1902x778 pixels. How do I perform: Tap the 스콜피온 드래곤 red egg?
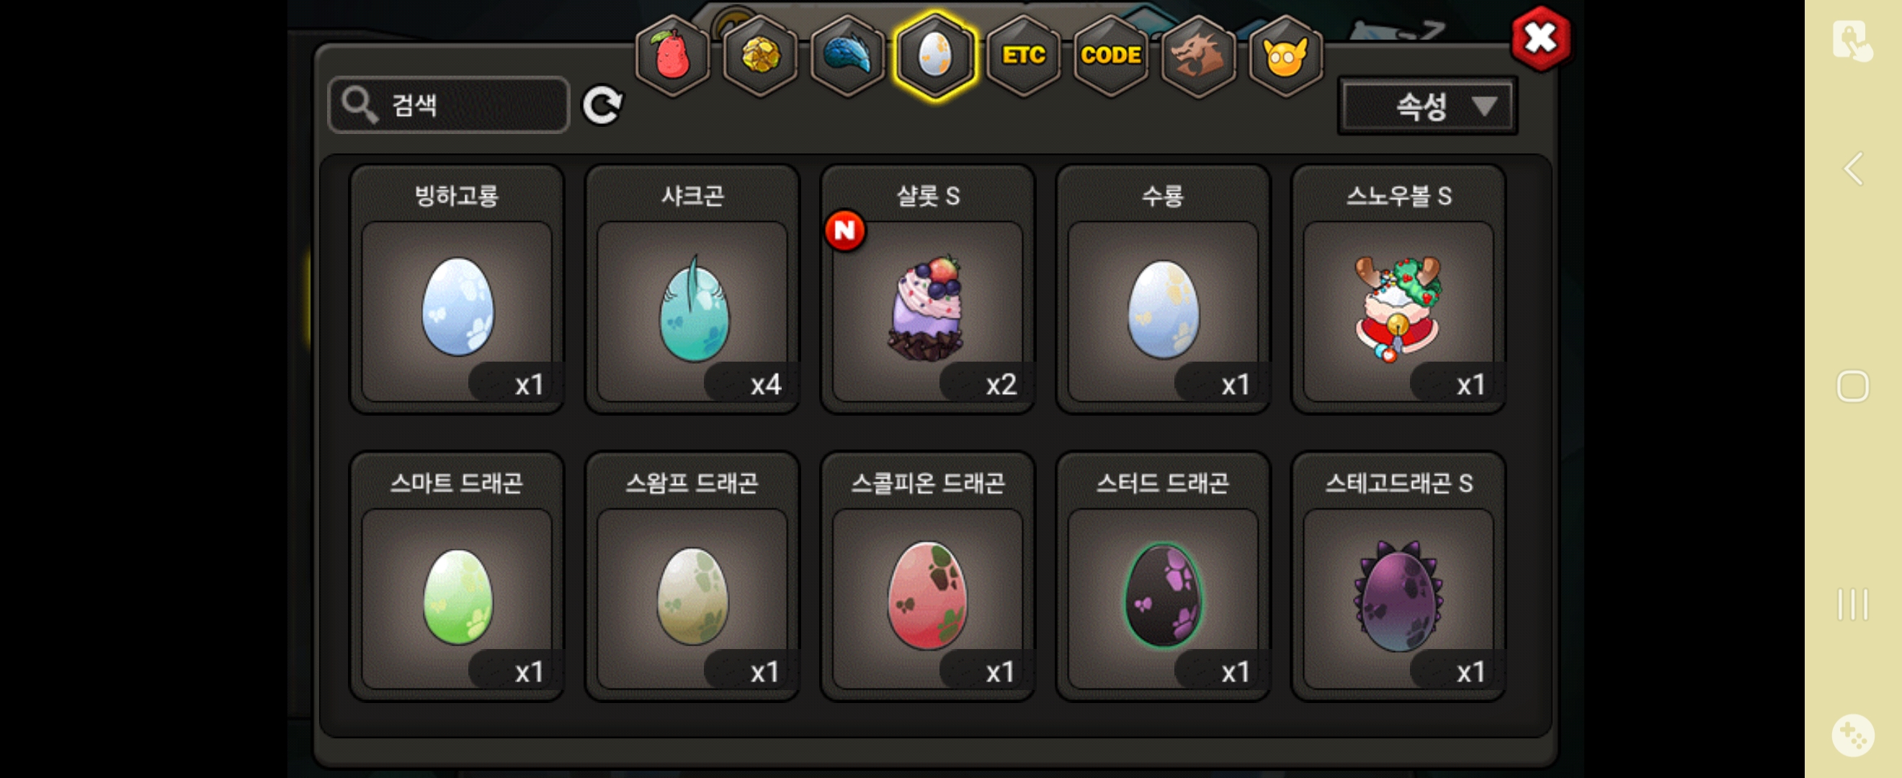[x=927, y=576]
